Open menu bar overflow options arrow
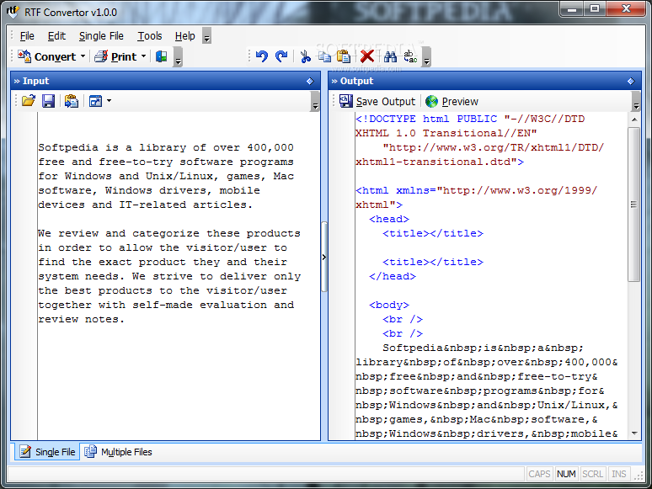The height and width of the screenshot is (489, 652). [206, 36]
